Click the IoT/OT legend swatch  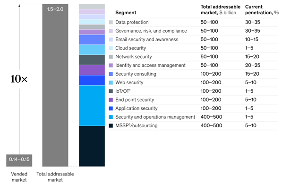111,91
